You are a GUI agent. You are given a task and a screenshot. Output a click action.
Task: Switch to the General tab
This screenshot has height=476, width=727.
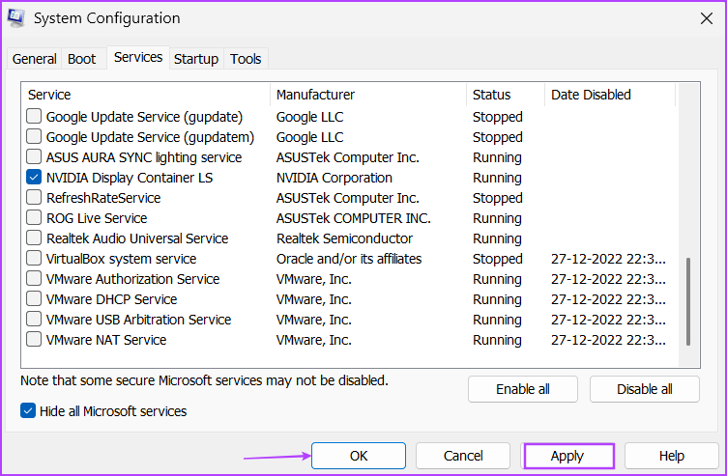tap(34, 59)
